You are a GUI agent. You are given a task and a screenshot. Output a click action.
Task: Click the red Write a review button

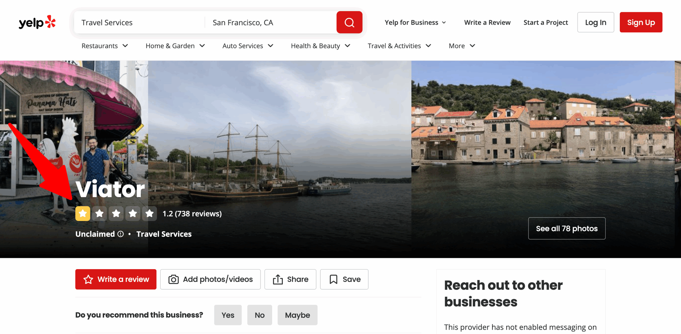(116, 279)
